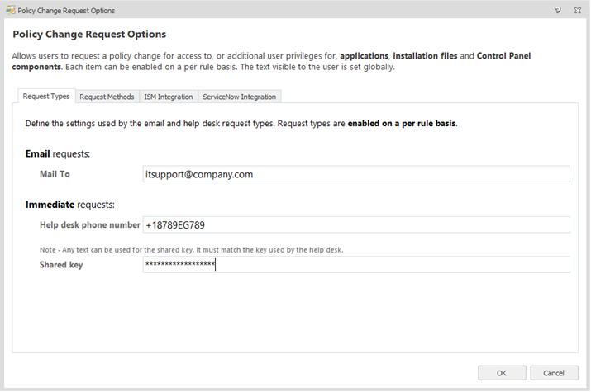Screen dimensions: 591x392
Task: Close the Policy Change Request Options dialog
Action: coord(578,11)
